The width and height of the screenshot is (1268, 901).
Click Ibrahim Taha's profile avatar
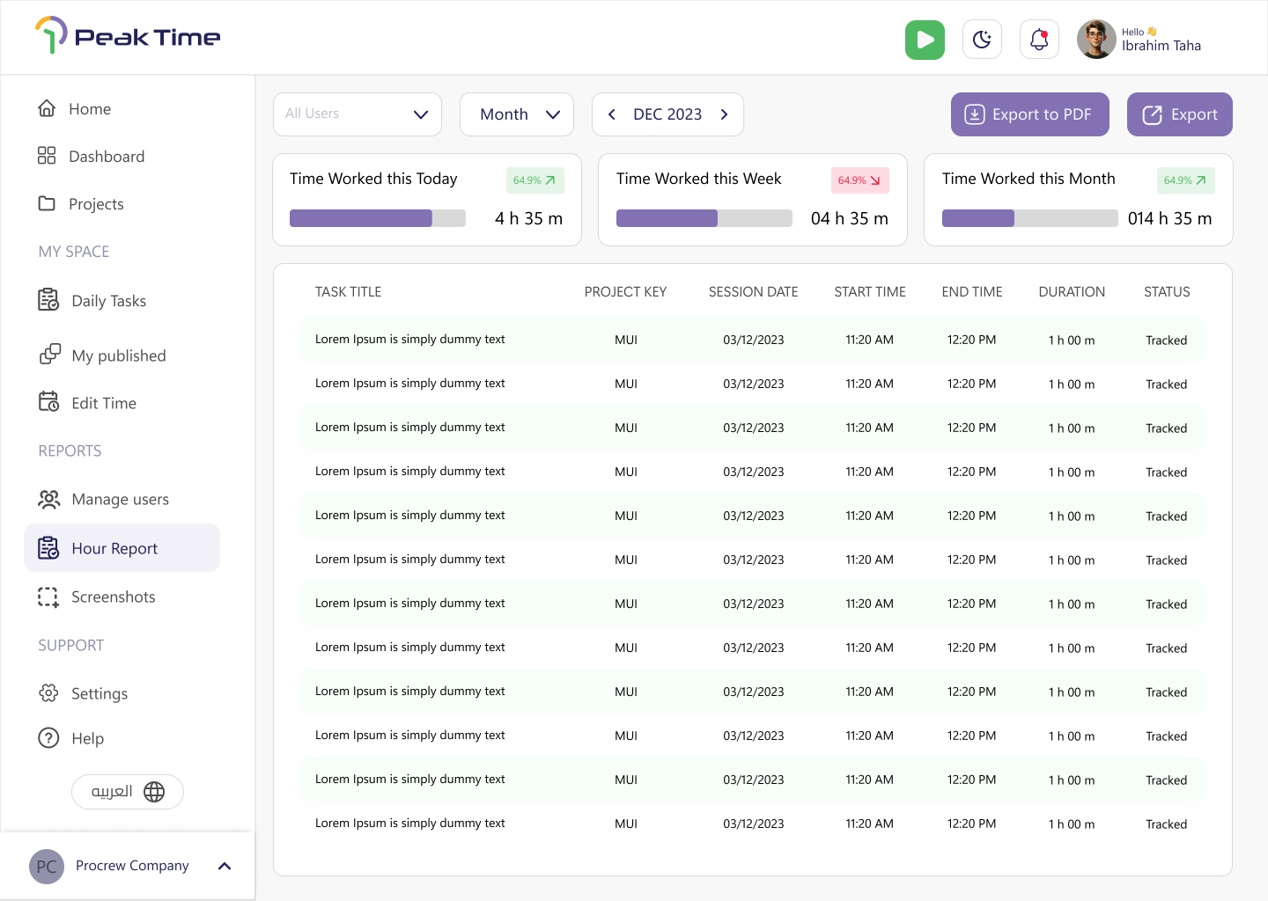click(1096, 40)
